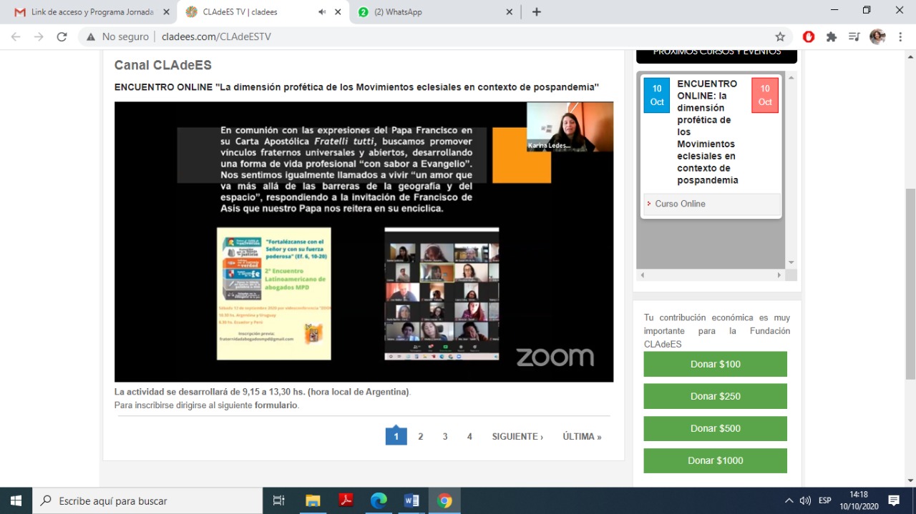Viewport: 916px width, 514px height.
Task: Reload the cladees page
Action: [62, 36]
